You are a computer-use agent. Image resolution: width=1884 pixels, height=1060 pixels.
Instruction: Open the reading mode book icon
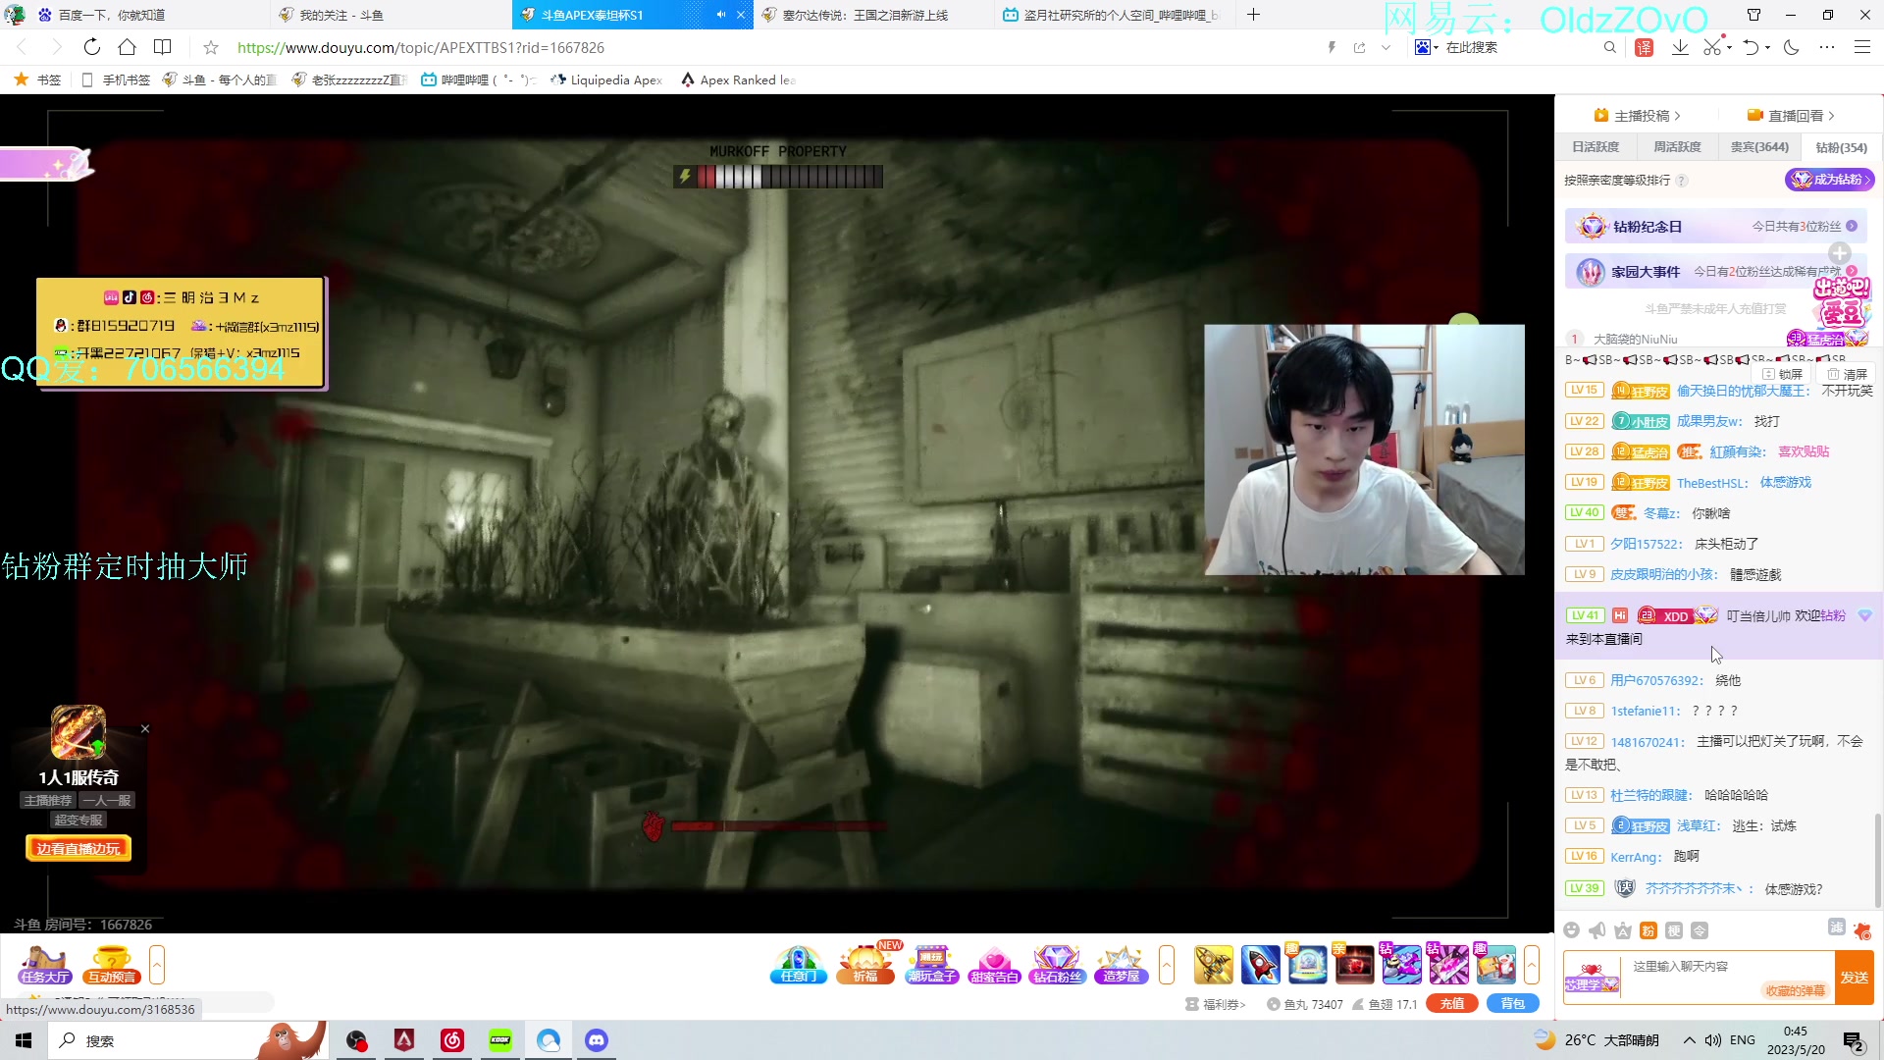pyautogui.click(x=163, y=47)
